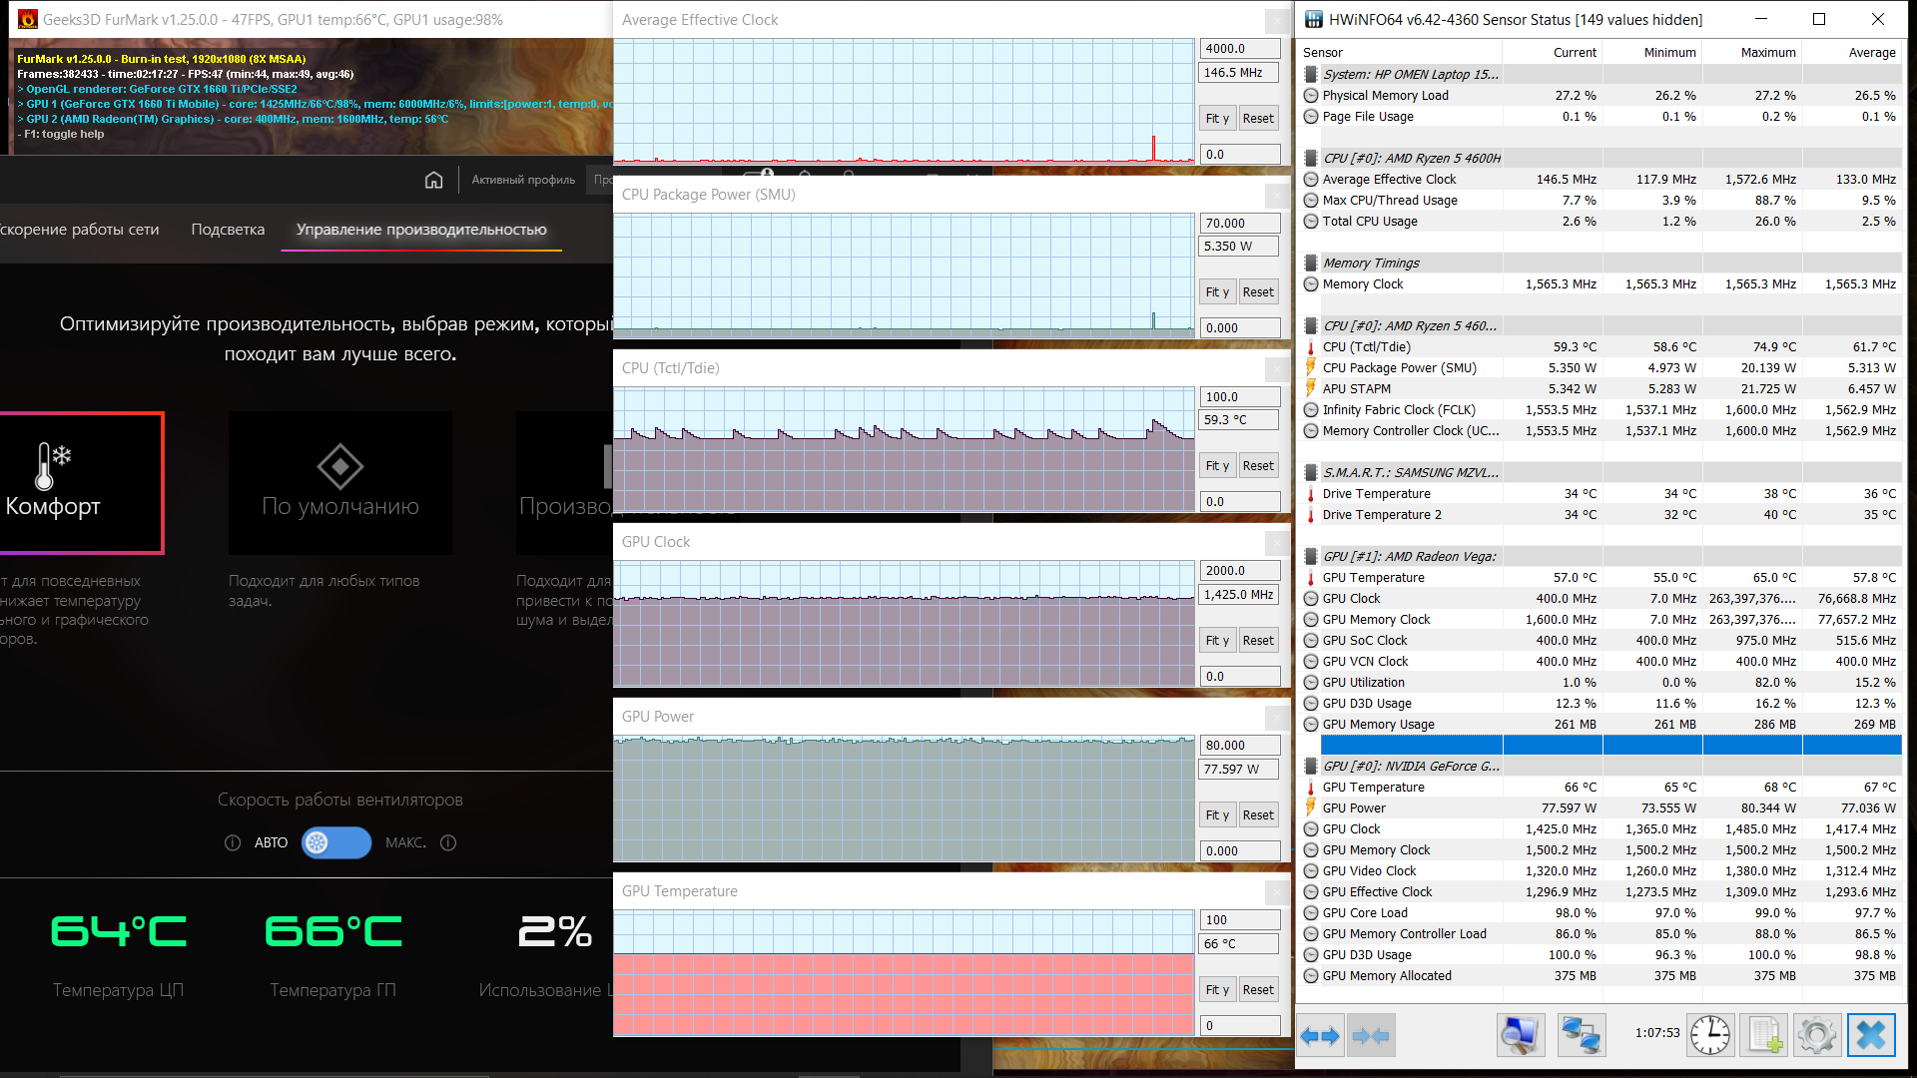
Task: Select Page File Usage sensor row
Action: (1601, 117)
